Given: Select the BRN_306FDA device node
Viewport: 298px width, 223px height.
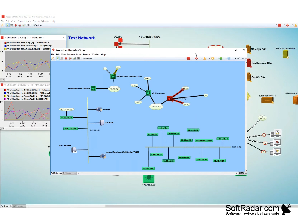Looking at the screenshot, I should pos(70,129).
